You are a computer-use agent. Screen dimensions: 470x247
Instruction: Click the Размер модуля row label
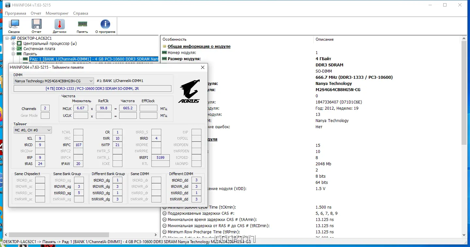184,59
